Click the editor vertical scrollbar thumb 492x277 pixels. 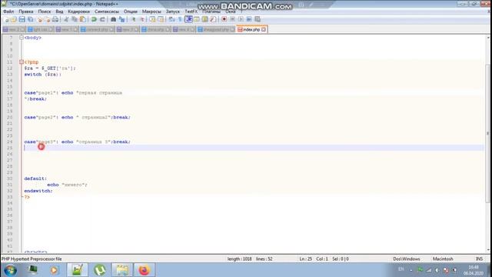(x=488, y=133)
